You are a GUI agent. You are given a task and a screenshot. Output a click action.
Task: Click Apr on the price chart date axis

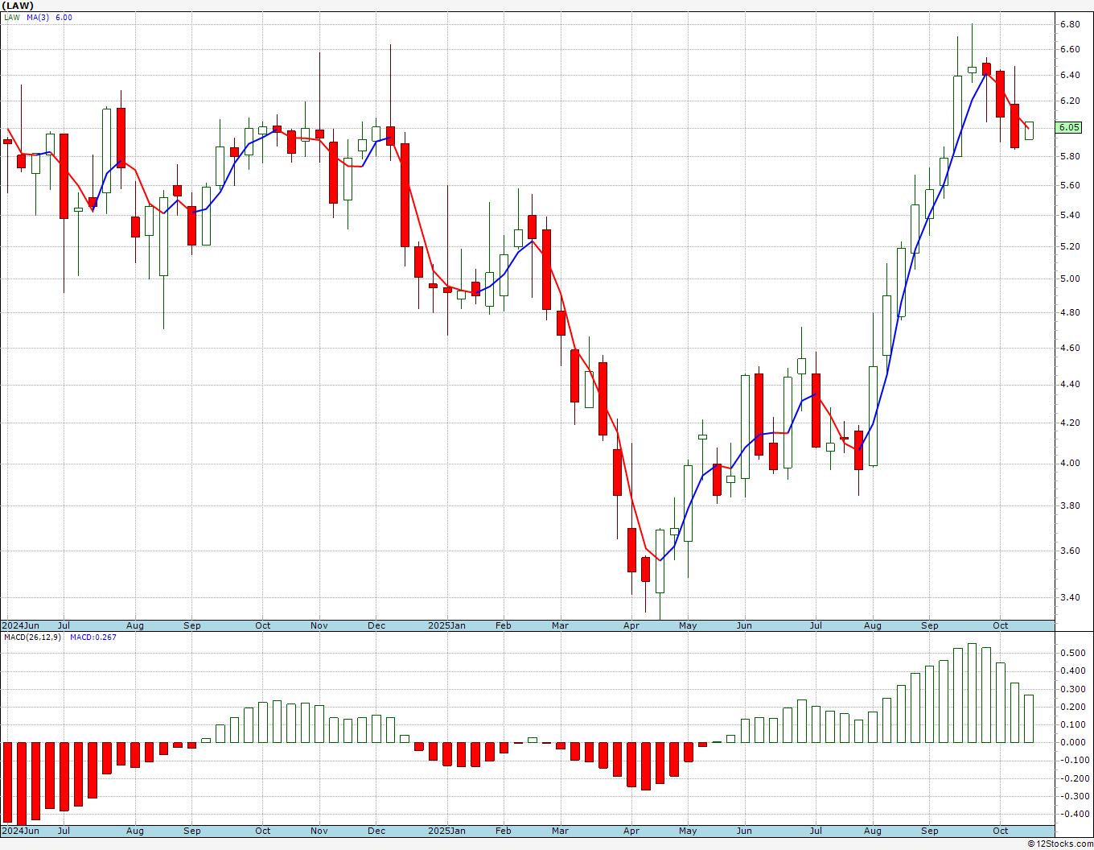631,625
